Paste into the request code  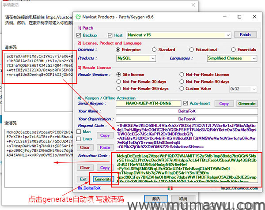(x=105, y=147)
